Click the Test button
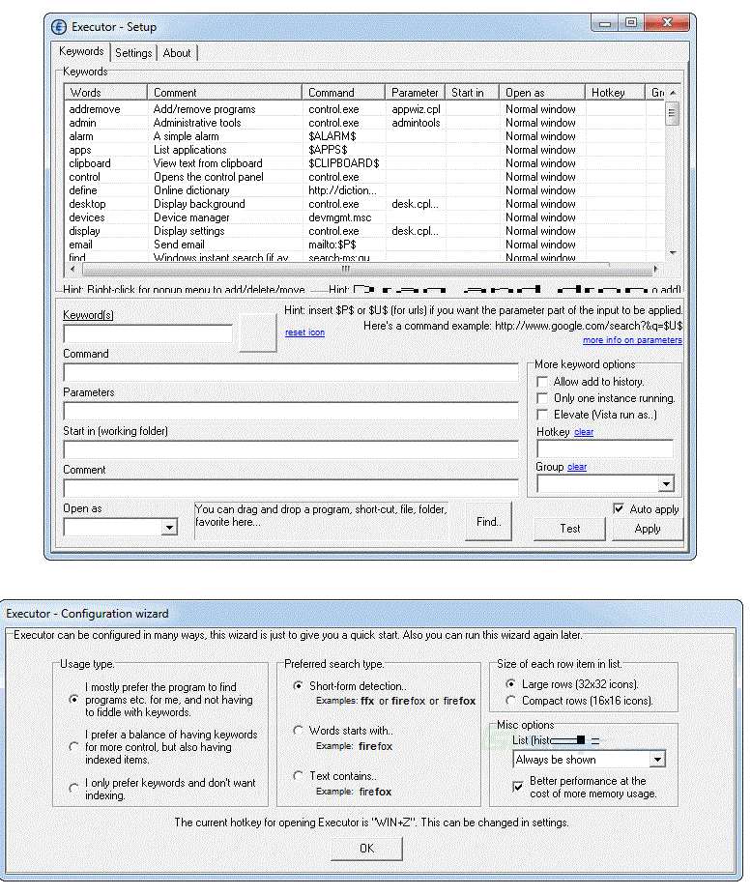Screen dimensions: 751x895 (x=570, y=529)
